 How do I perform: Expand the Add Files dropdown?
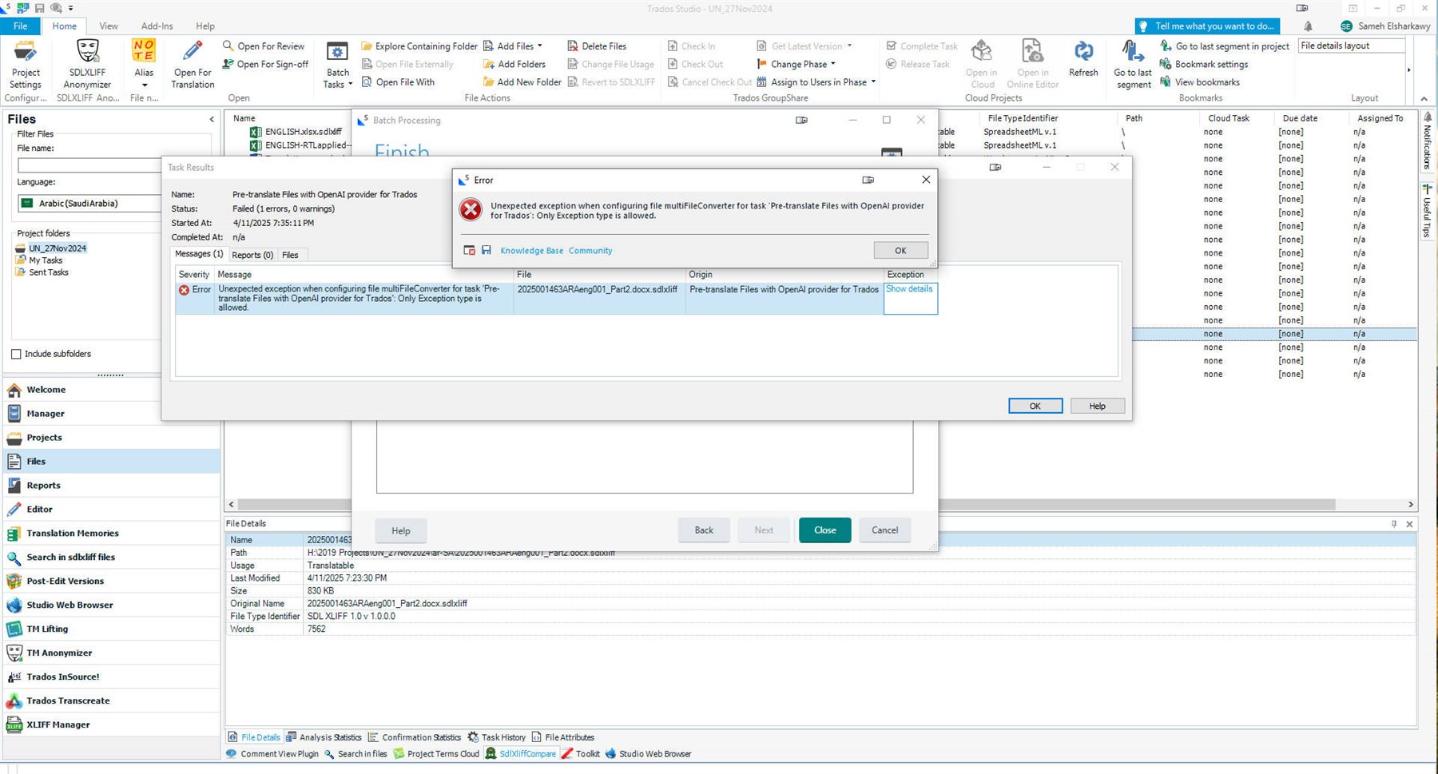click(x=539, y=46)
